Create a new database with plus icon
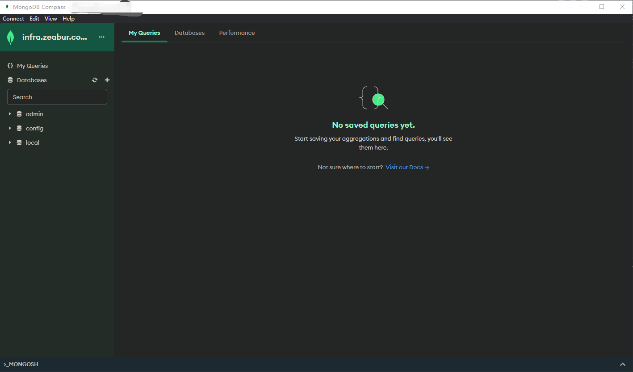633x372 pixels. click(x=107, y=80)
